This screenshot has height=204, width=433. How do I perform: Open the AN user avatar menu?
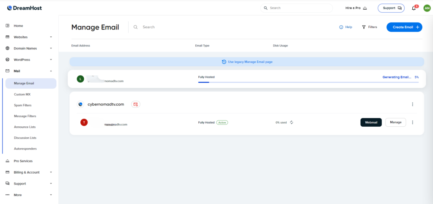pyautogui.click(x=427, y=8)
